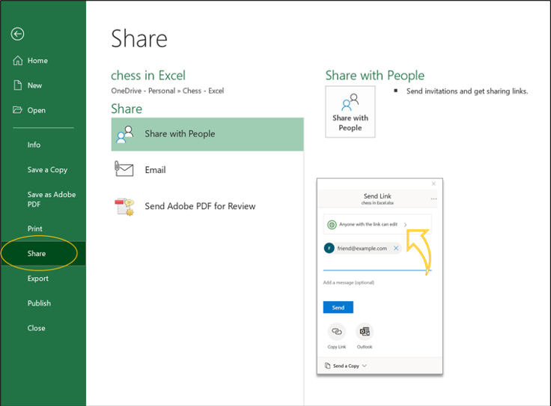Click the blue Send button
Screen dimensions: 551x406
[x=338, y=307]
